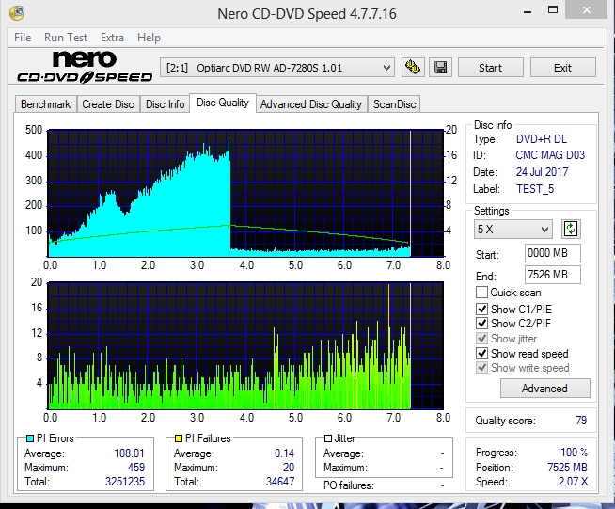This screenshot has height=509, width=615.
Task: Click the Progress value 100 %
Action: tap(574, 453)
